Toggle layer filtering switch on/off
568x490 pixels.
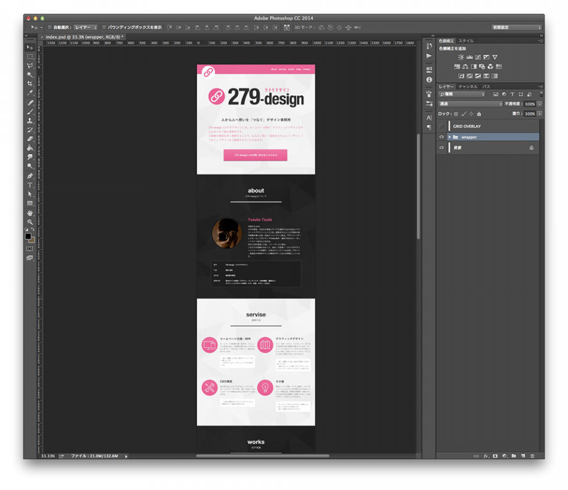click(x=541, y=94)
